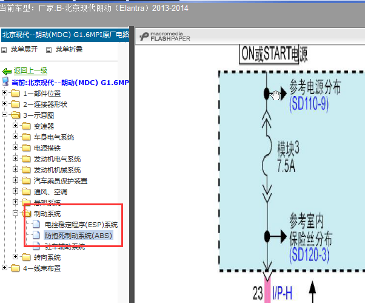
Task: Click folder icon of 通风、空调
Action: point(26,192)
